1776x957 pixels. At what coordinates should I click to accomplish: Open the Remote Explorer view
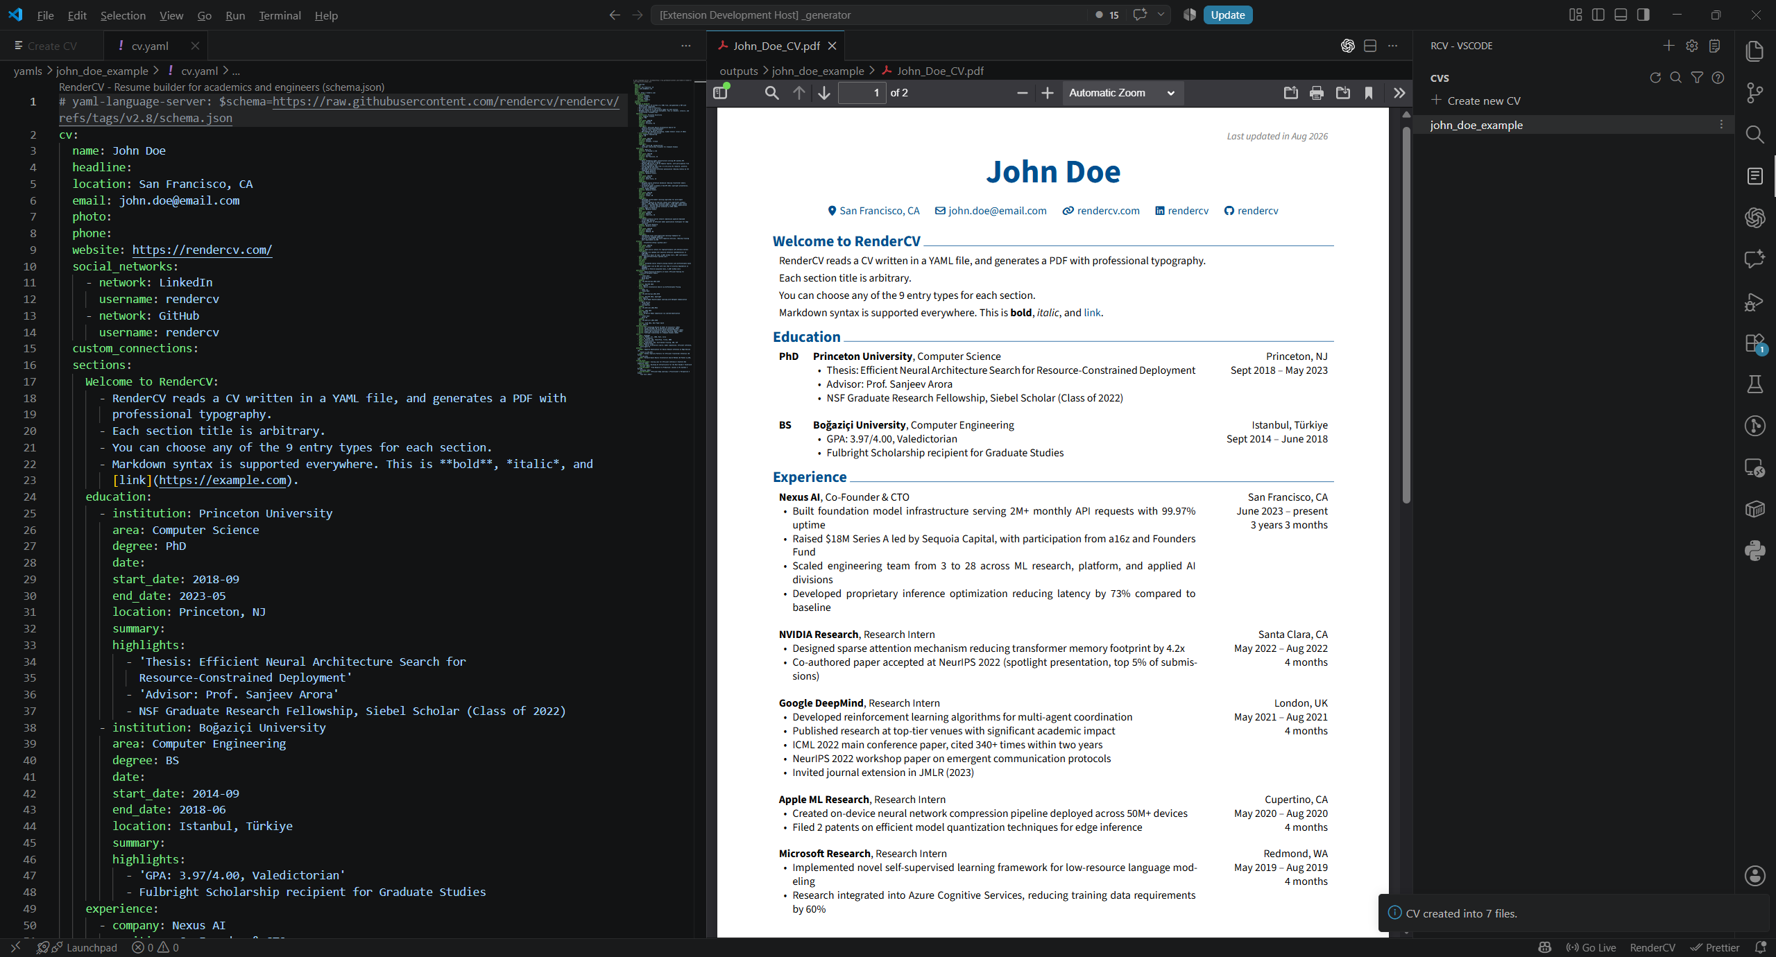(x=1754, y=467)
